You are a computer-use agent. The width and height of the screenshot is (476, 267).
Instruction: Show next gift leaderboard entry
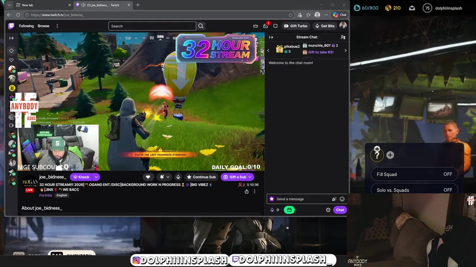(x=345, y=50)
